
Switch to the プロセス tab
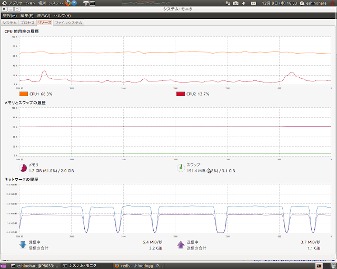pyautogui.click(x=27, y=23)
